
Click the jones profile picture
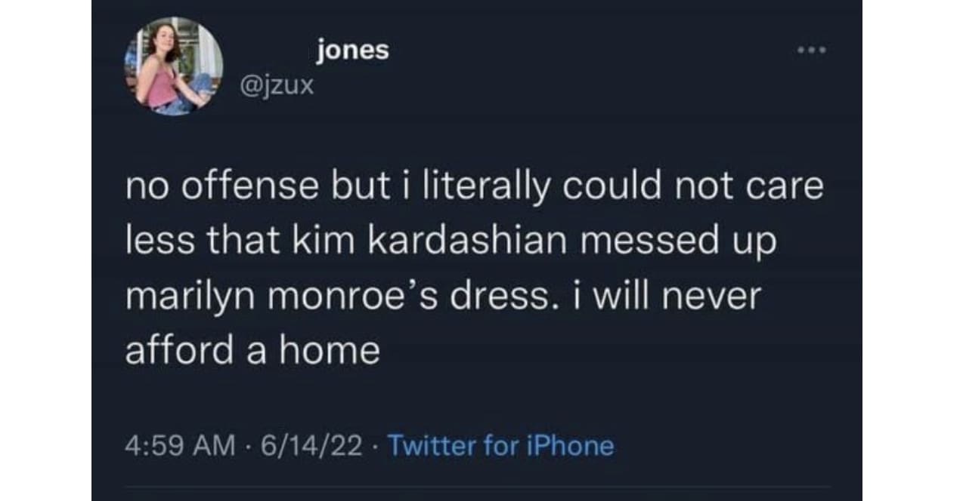pyautogui.click(x=174, y=66)
